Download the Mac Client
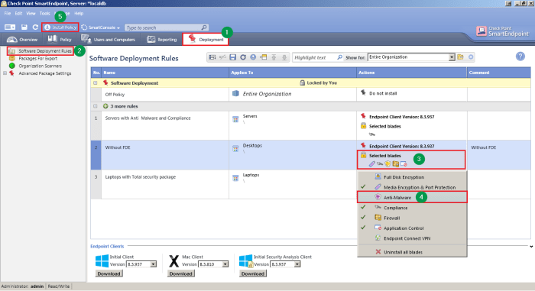Viewport: 535px width, 291px height. [x=181, y=273]
